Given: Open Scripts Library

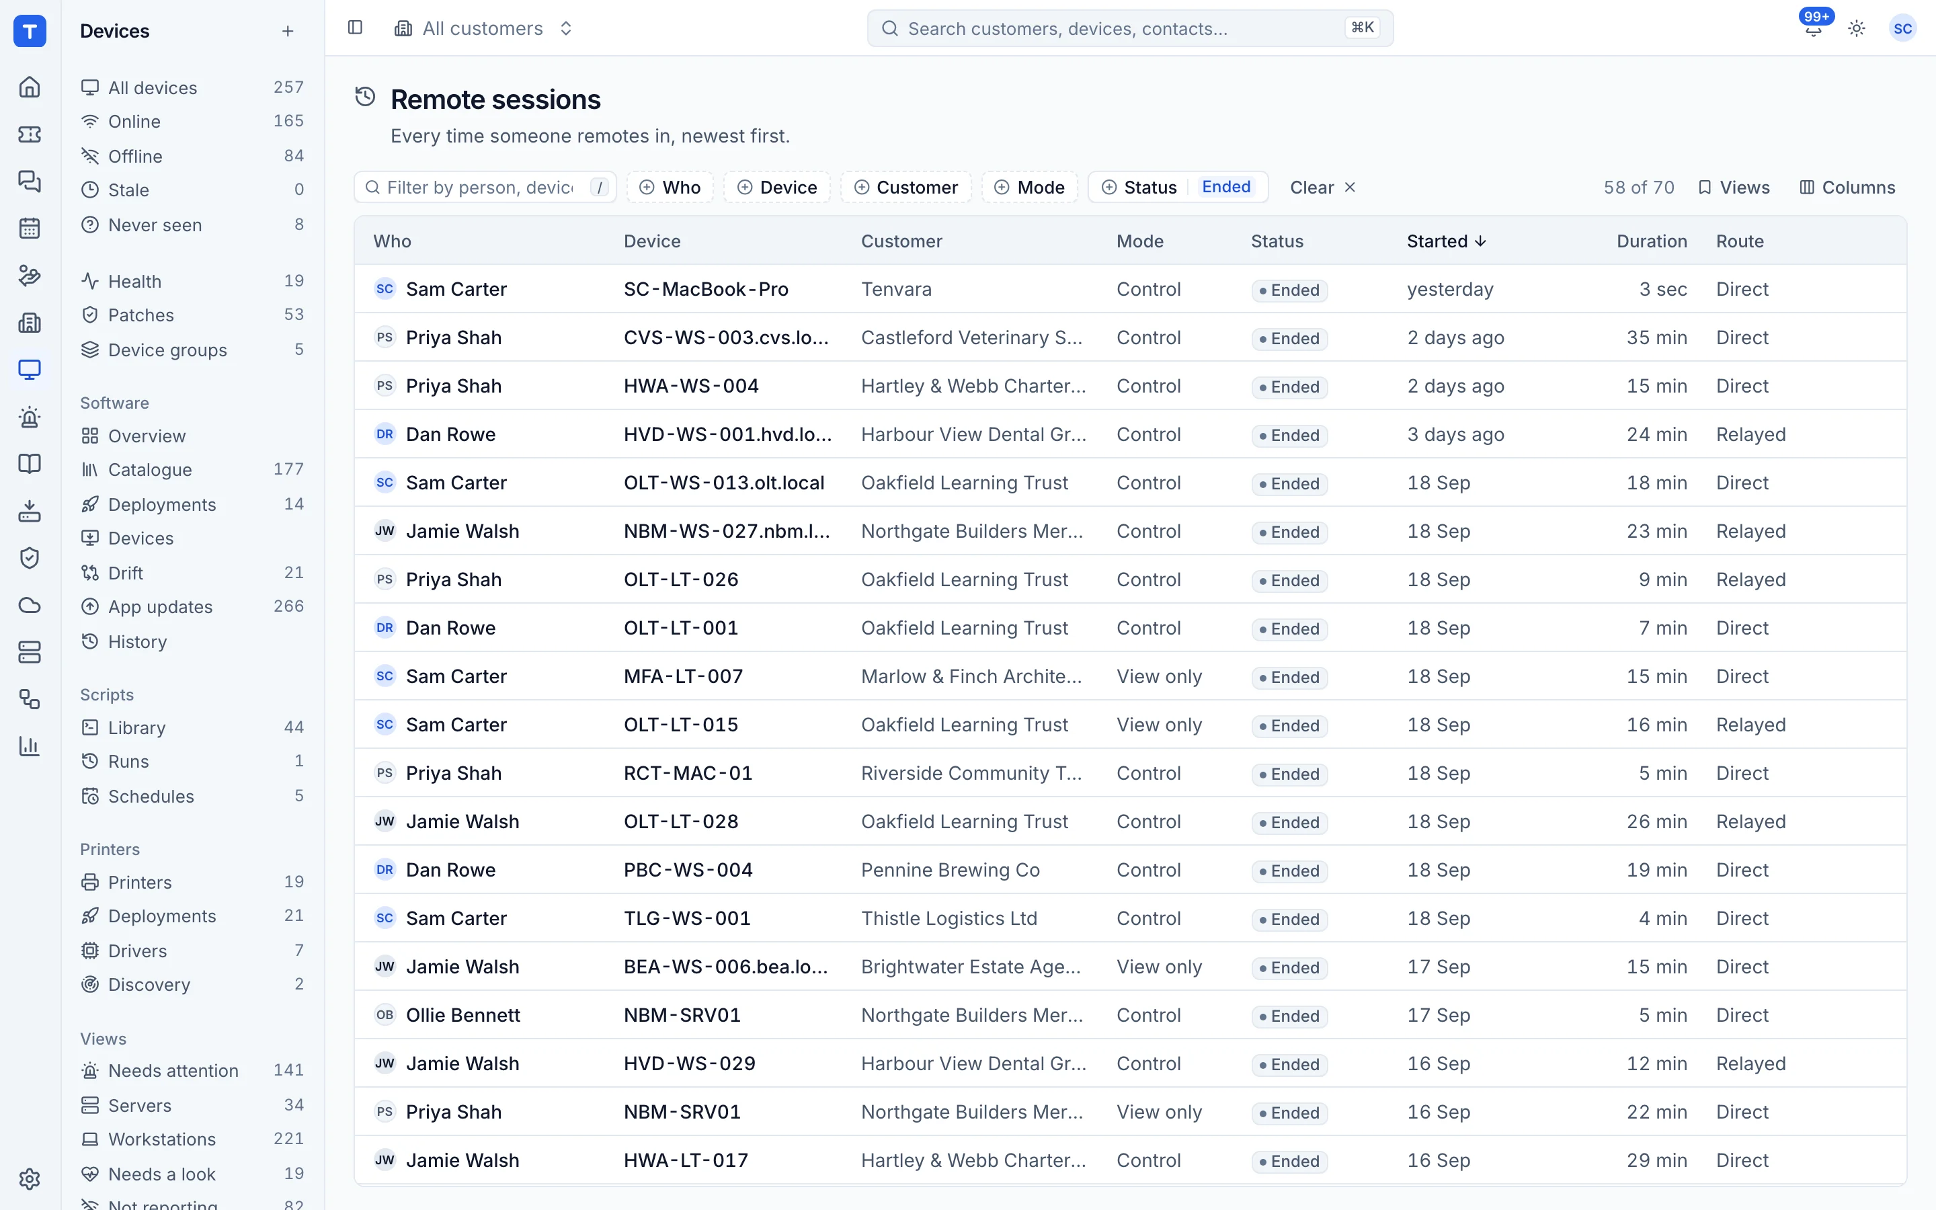Looking at the screenshot, I should click(x=192, y=727).
